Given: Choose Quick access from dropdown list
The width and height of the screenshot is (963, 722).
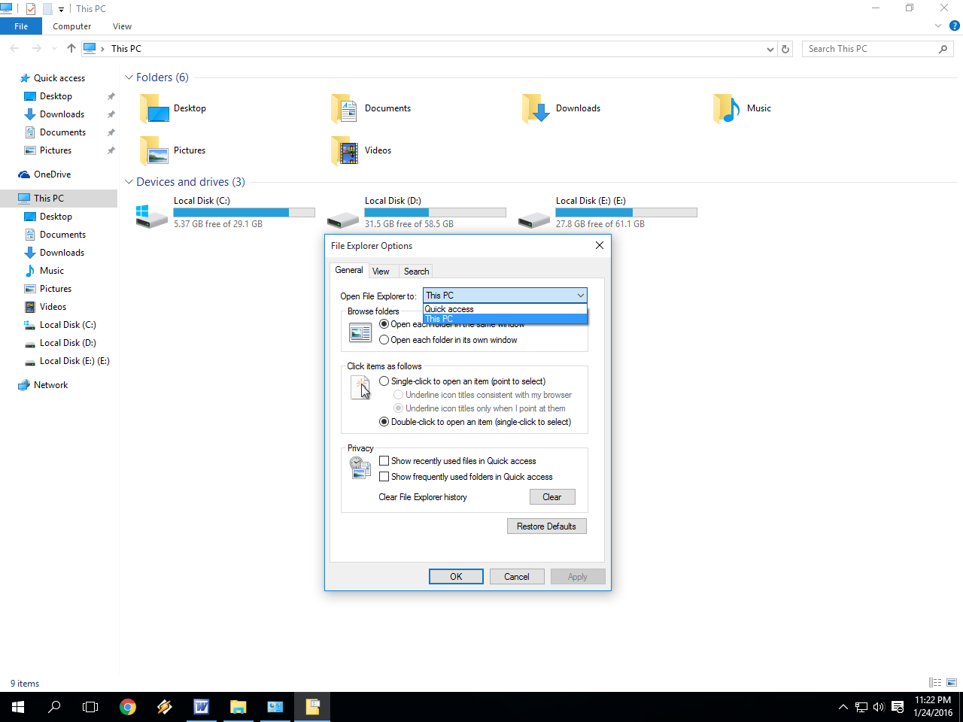Looking at the screenshot, I should click(x=505, y=309).
